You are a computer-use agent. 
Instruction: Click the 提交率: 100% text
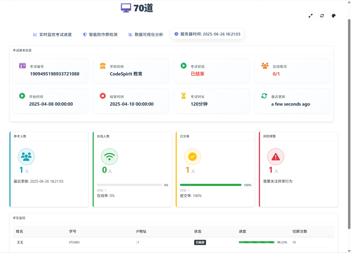tap(191, 196)
